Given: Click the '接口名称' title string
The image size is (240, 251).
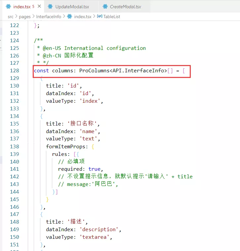Looking at the screenshot, I should point(82,124).
